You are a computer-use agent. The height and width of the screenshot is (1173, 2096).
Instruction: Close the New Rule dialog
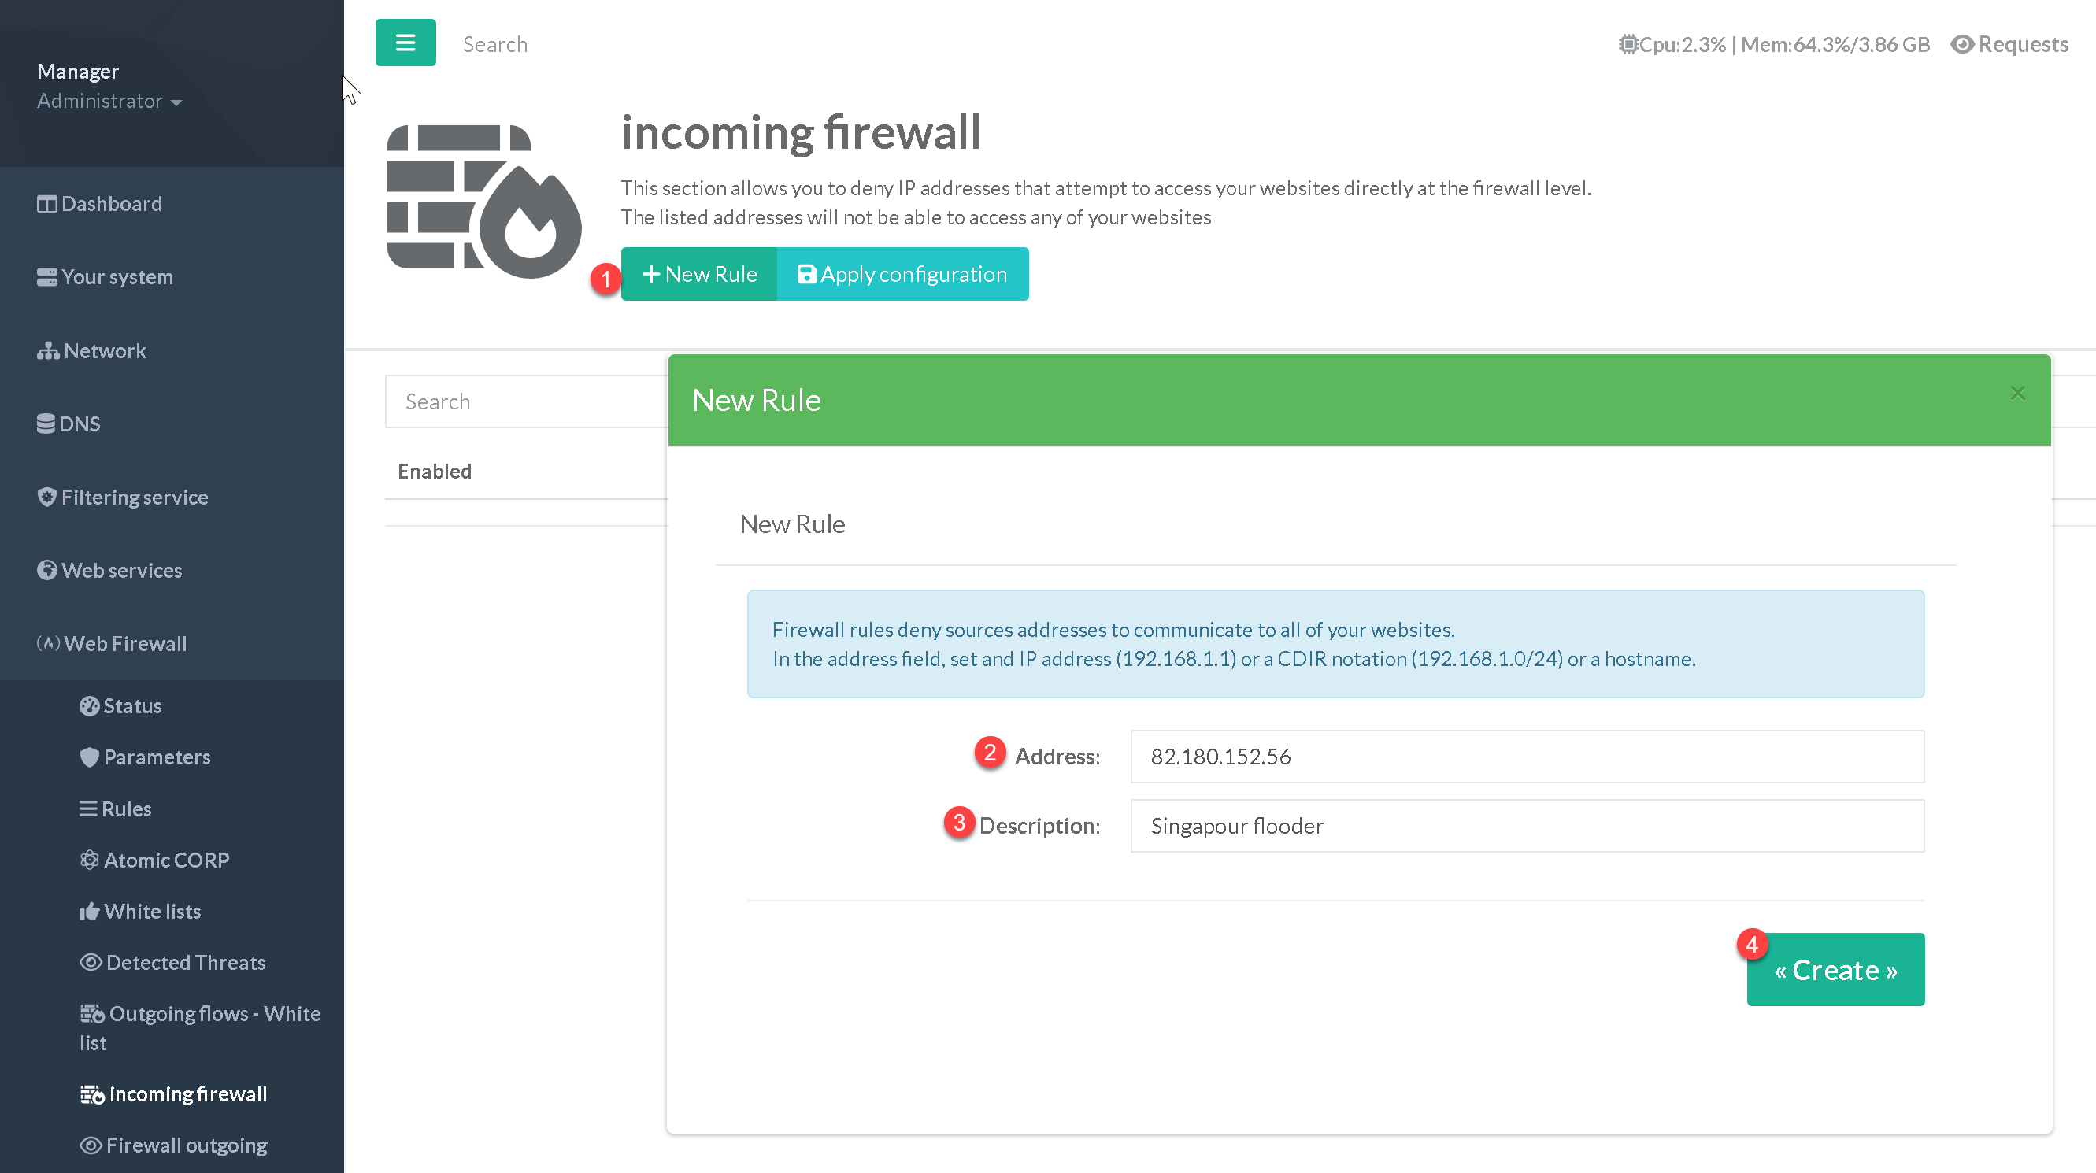(2017, 394)
